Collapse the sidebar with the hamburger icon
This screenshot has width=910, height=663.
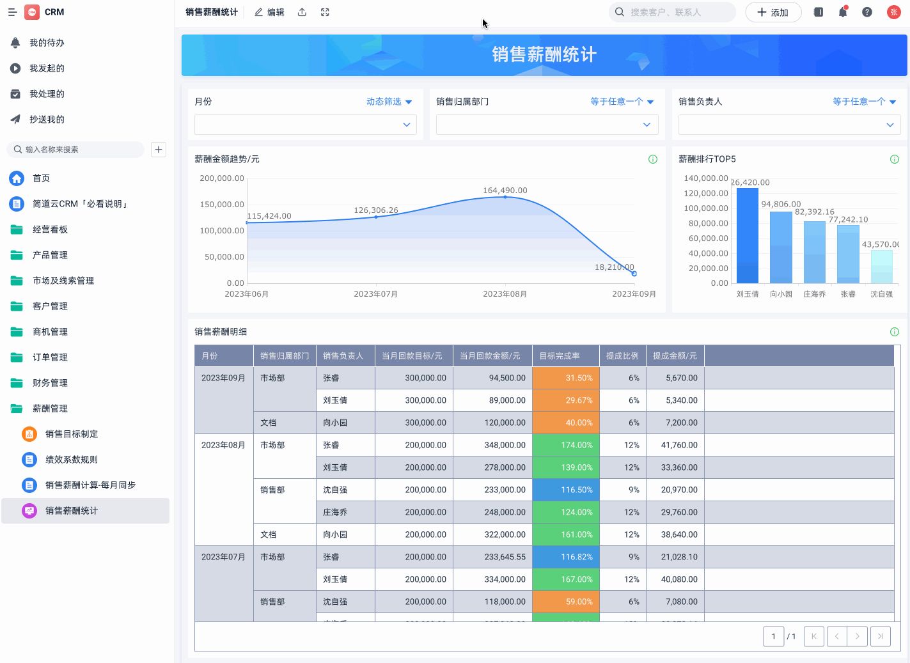(x=12, y=12)
